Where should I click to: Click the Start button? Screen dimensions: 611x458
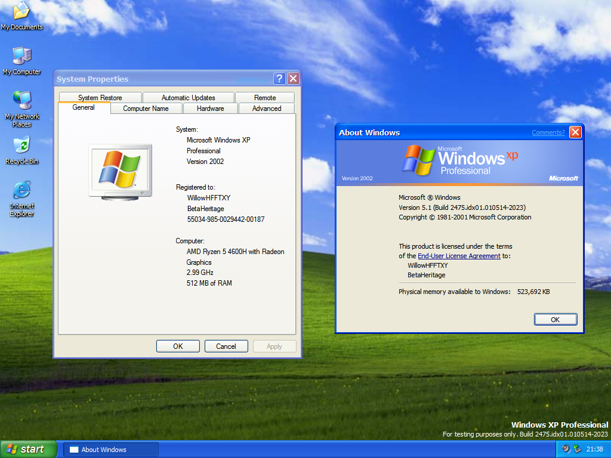tap(28, 449)
